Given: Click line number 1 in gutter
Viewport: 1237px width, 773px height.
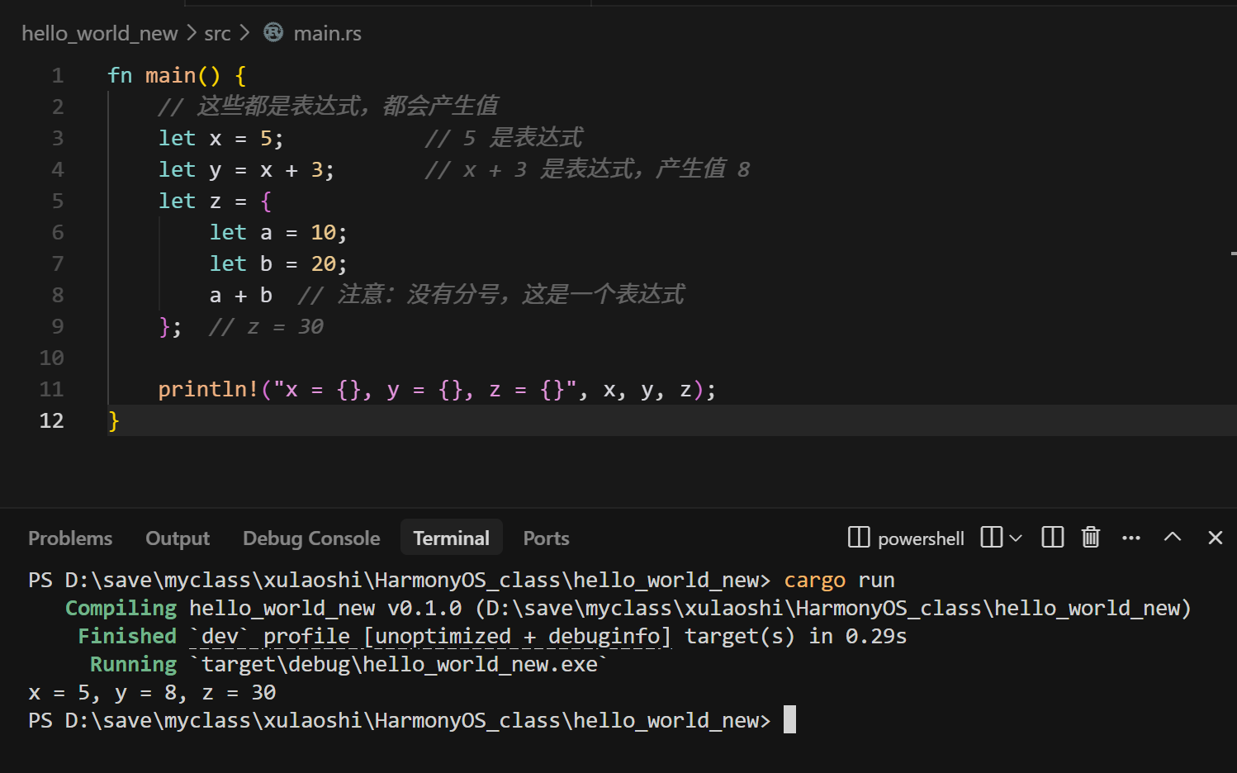Looking at the screenshot, I should point(58,75).
